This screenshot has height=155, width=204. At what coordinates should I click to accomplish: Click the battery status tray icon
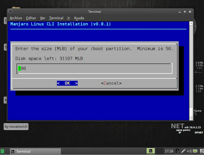pos(195,151)
